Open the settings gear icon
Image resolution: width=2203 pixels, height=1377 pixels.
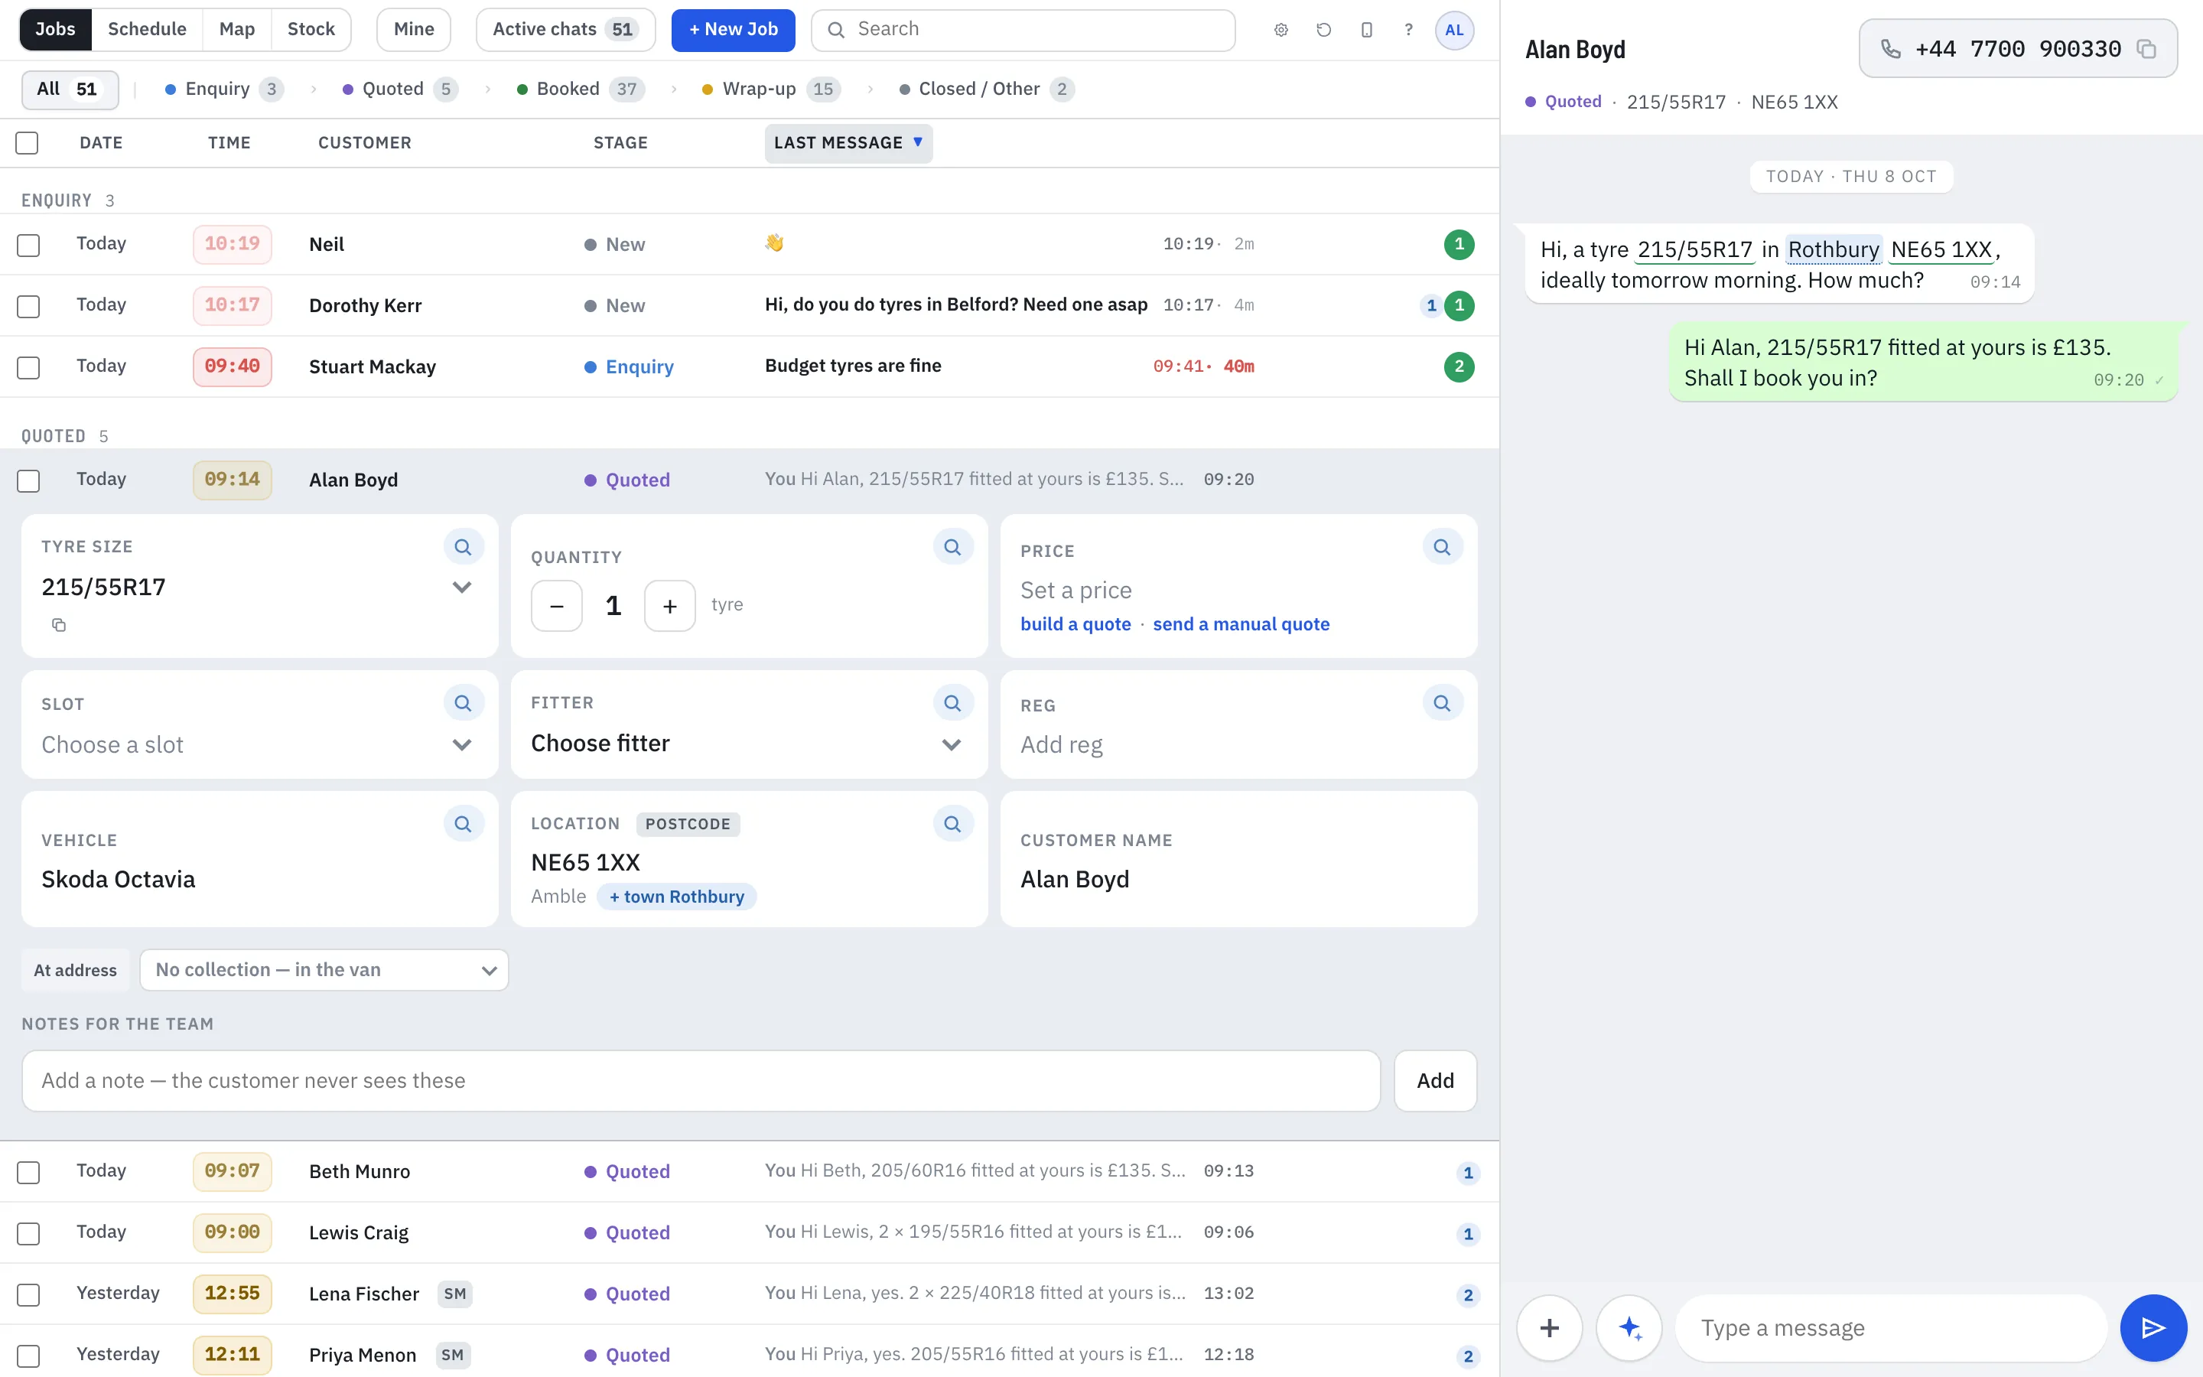tap(1280, 30)
